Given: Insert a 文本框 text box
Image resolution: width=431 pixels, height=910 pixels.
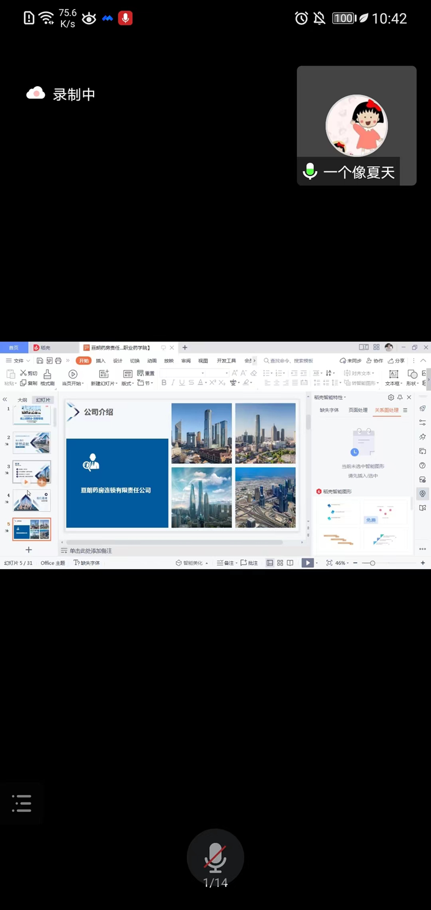Looking at the screenshot, I should click(393, 378).
